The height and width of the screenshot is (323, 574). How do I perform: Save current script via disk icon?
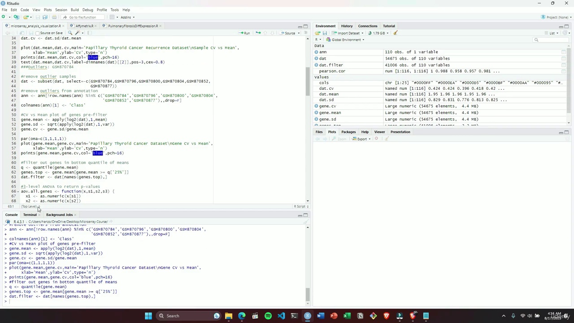(x=32, y=33)
